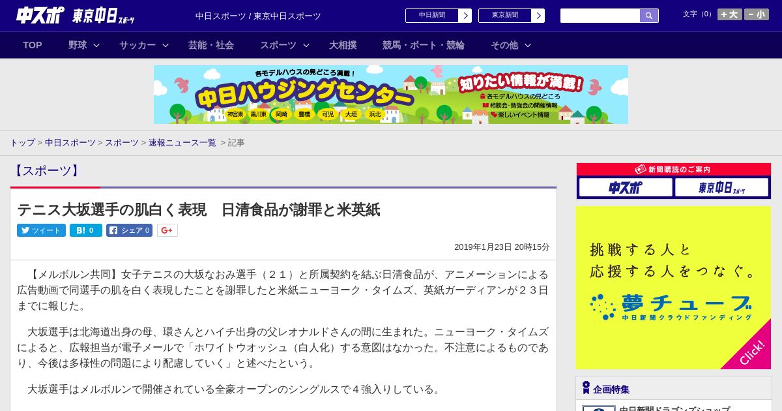Decrease text size with 小 button
Image resolution: width=782 pixels, height=411 pixels.
point(757,14)
